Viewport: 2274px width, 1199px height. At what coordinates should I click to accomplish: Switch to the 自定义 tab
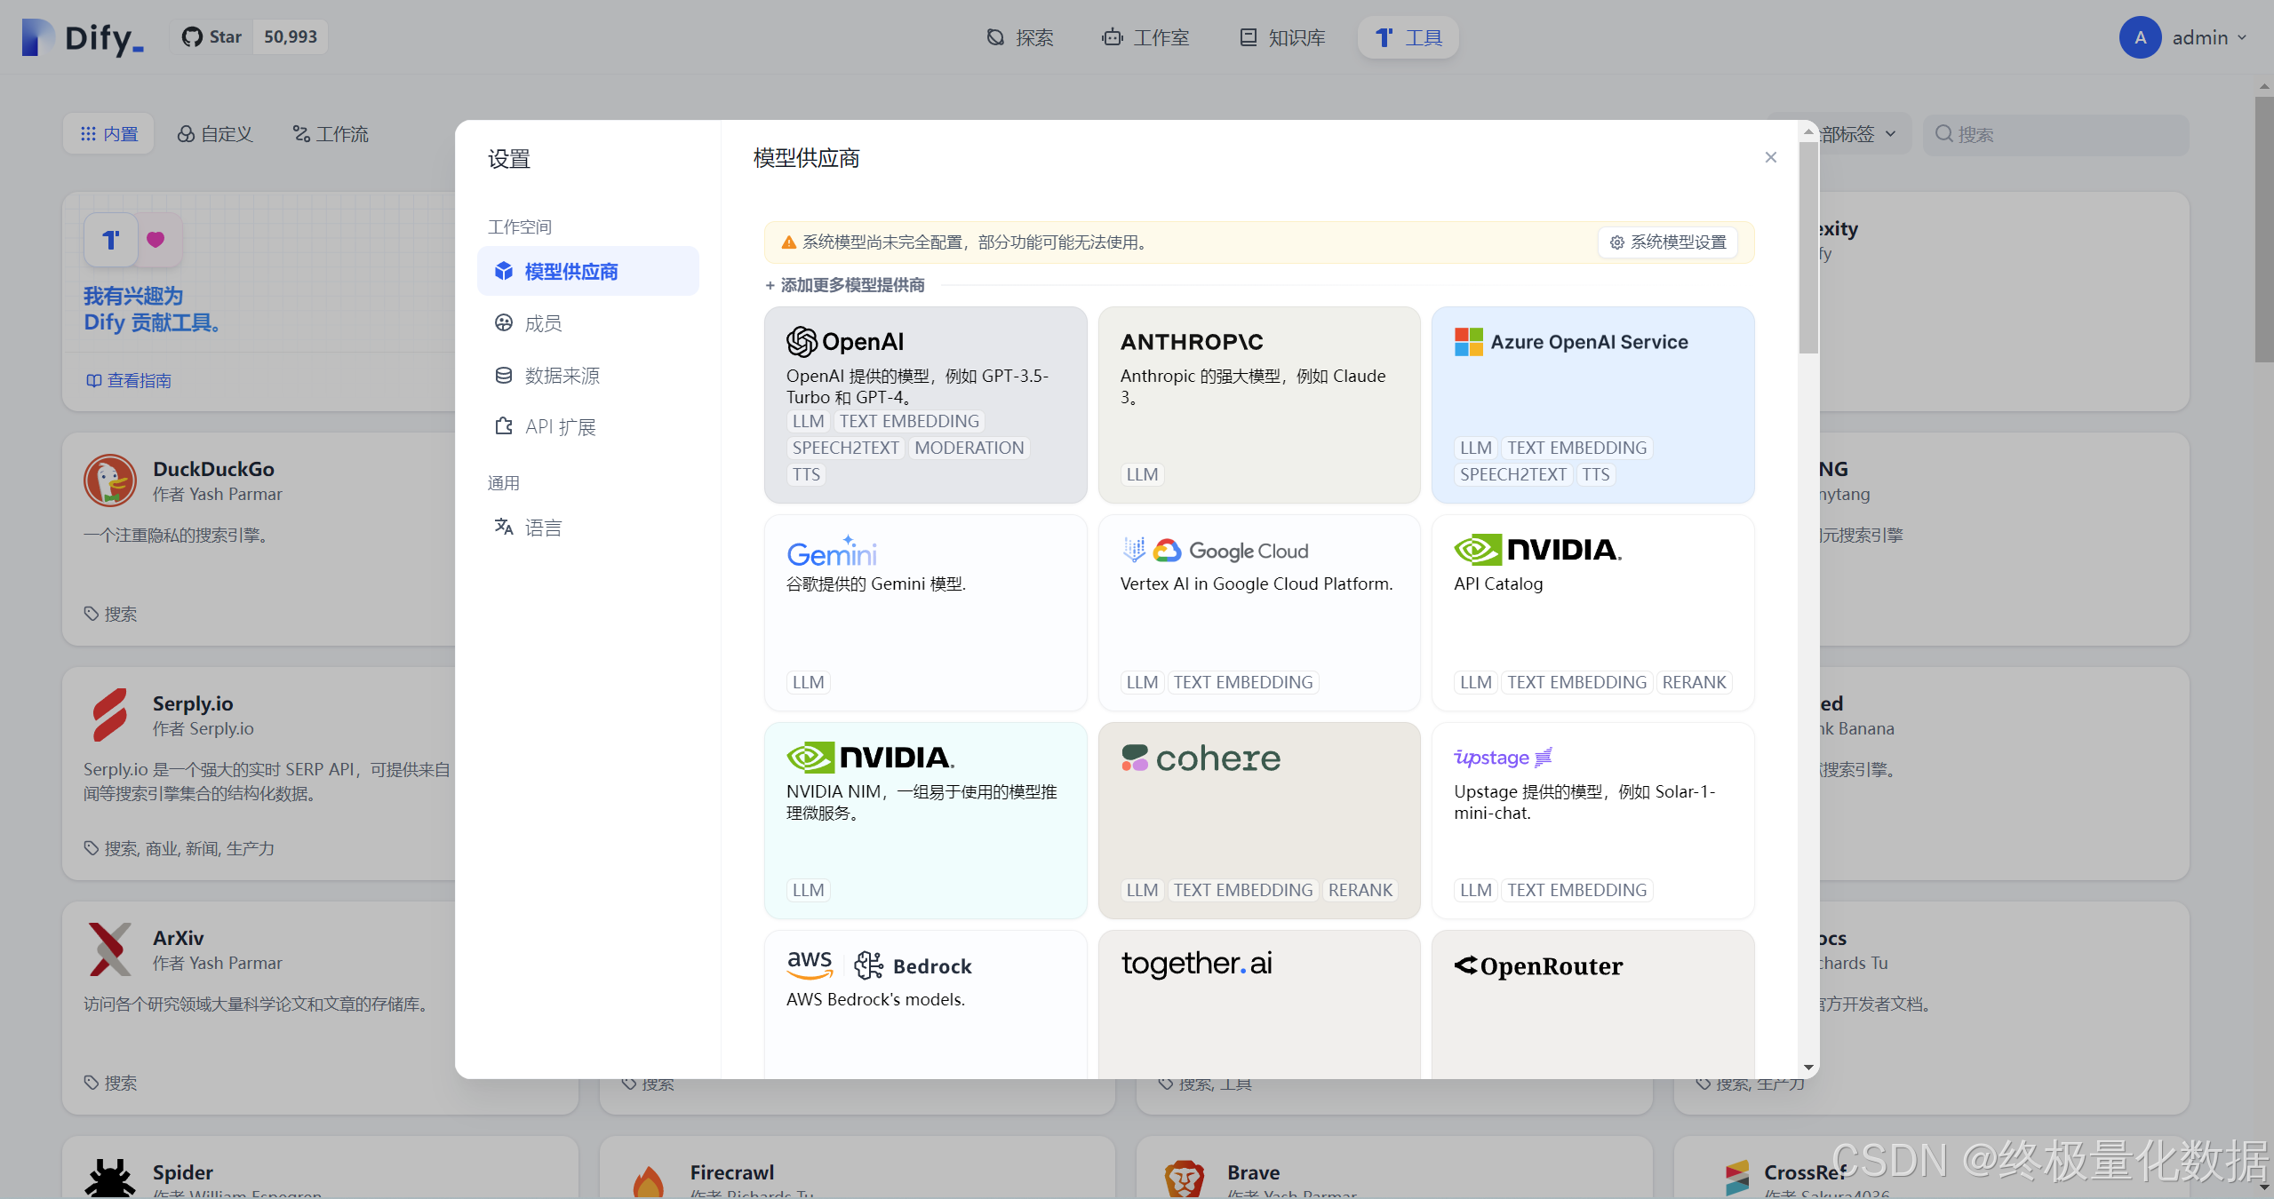pos(215,133)
